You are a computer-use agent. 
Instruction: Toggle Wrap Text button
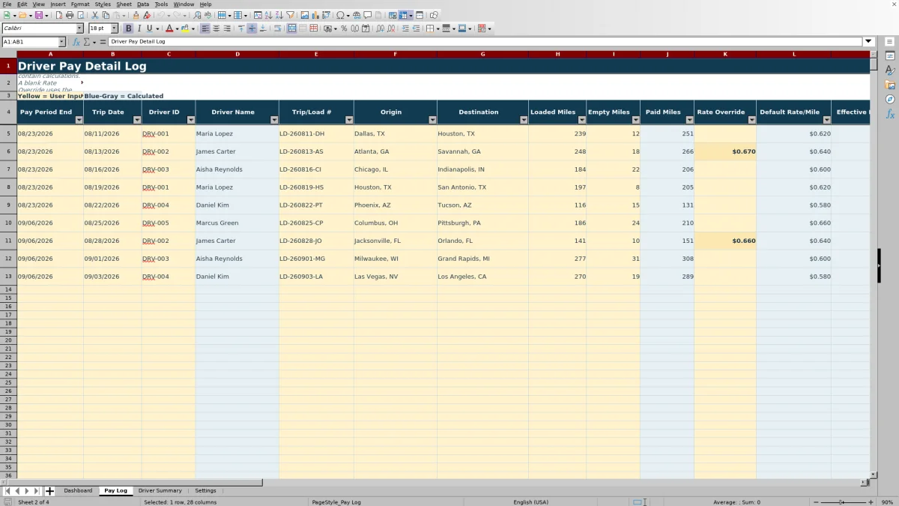277,28
